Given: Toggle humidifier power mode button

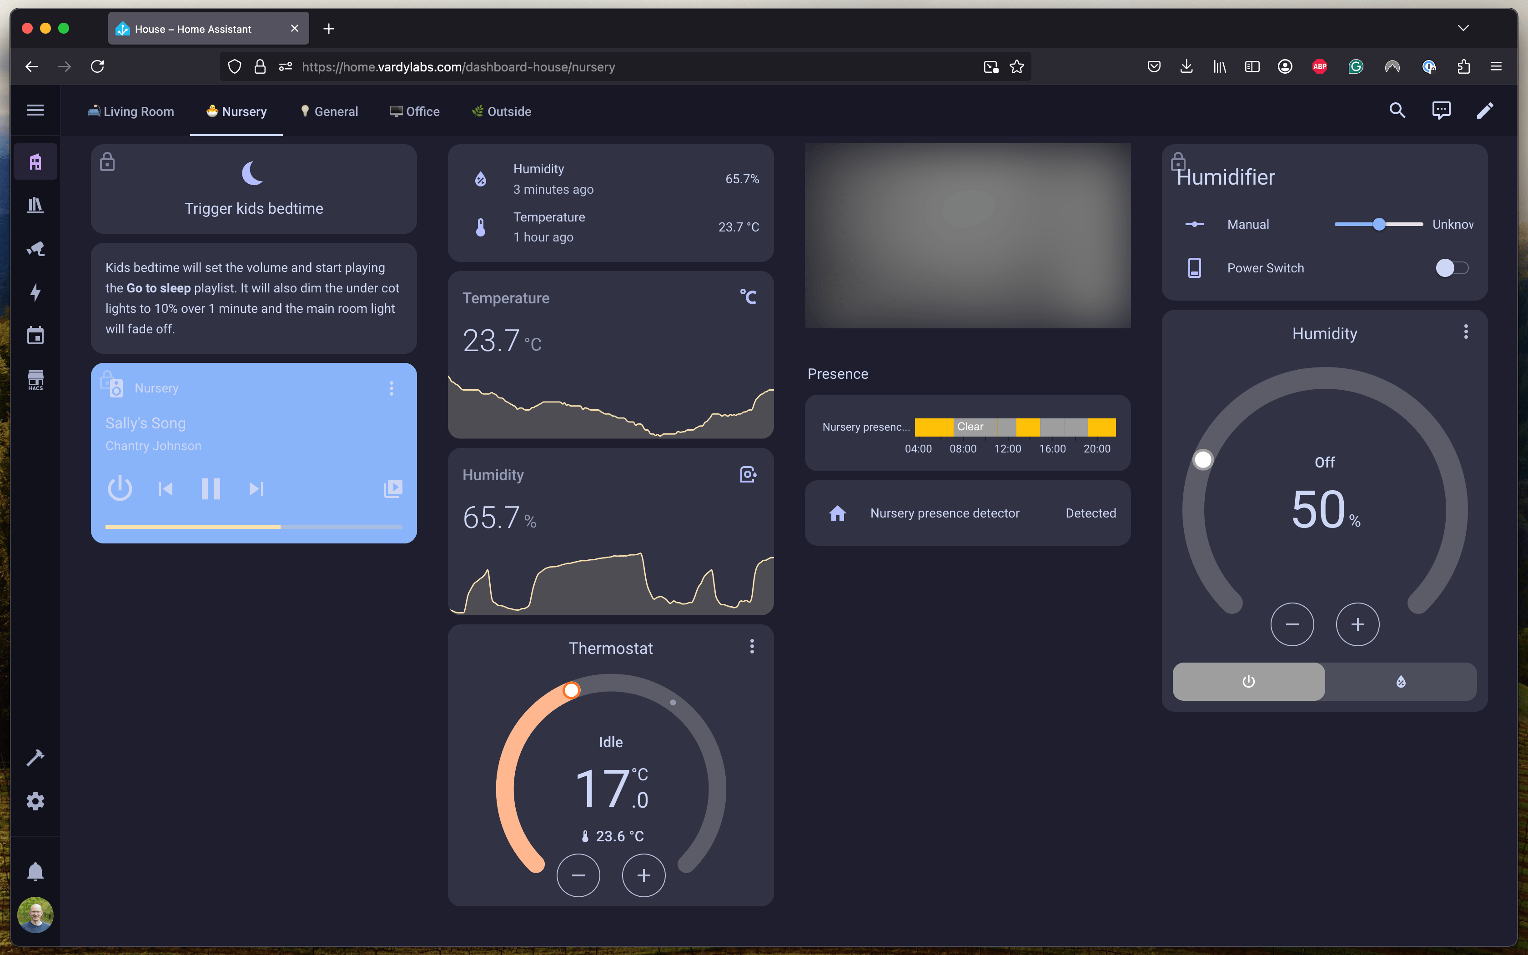Looking at the screenshot, I should 1248,682.
